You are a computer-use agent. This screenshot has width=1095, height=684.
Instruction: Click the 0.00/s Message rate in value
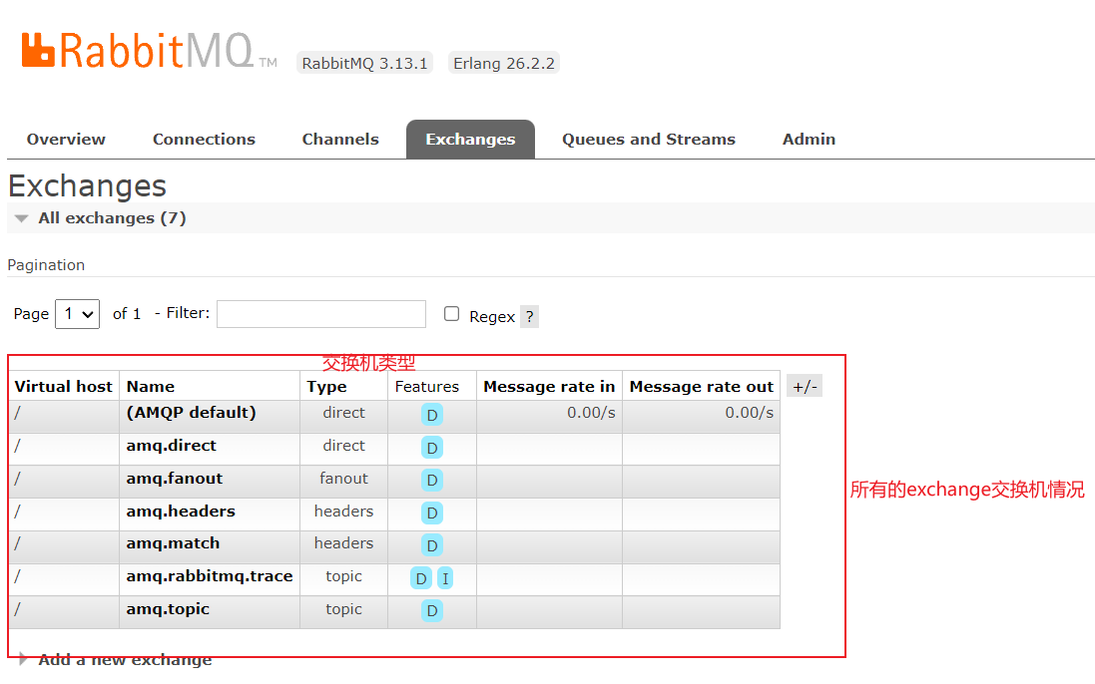[x=591, y=412]
